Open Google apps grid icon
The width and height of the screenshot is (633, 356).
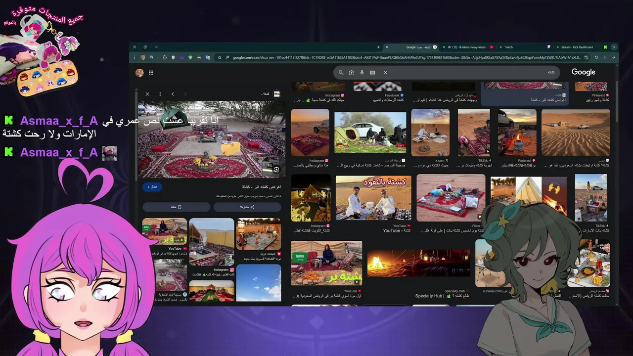[151, 73]
